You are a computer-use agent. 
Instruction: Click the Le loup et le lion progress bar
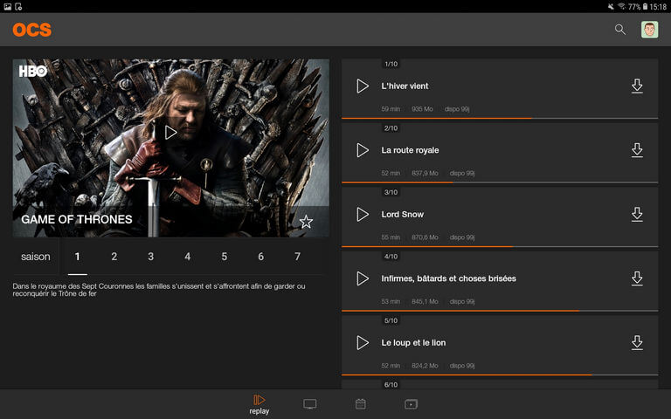(x=500, y=374)
